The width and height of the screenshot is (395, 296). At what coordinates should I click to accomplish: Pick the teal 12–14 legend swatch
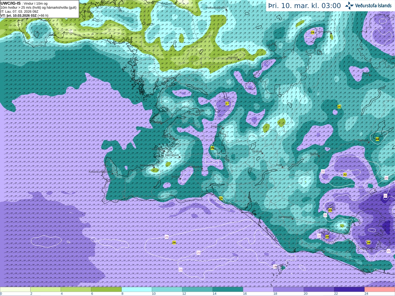[197, 290]
